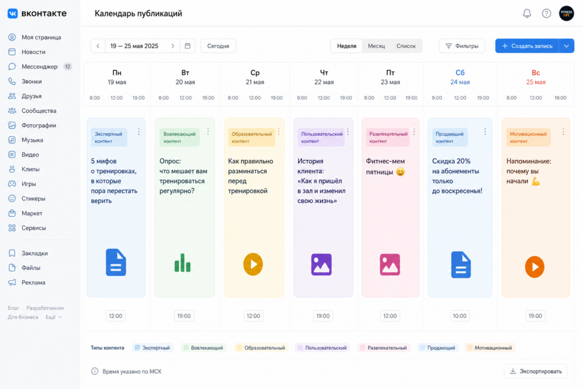
Task: Open options menu for Экспертный контент card
Action: (139, 132)
